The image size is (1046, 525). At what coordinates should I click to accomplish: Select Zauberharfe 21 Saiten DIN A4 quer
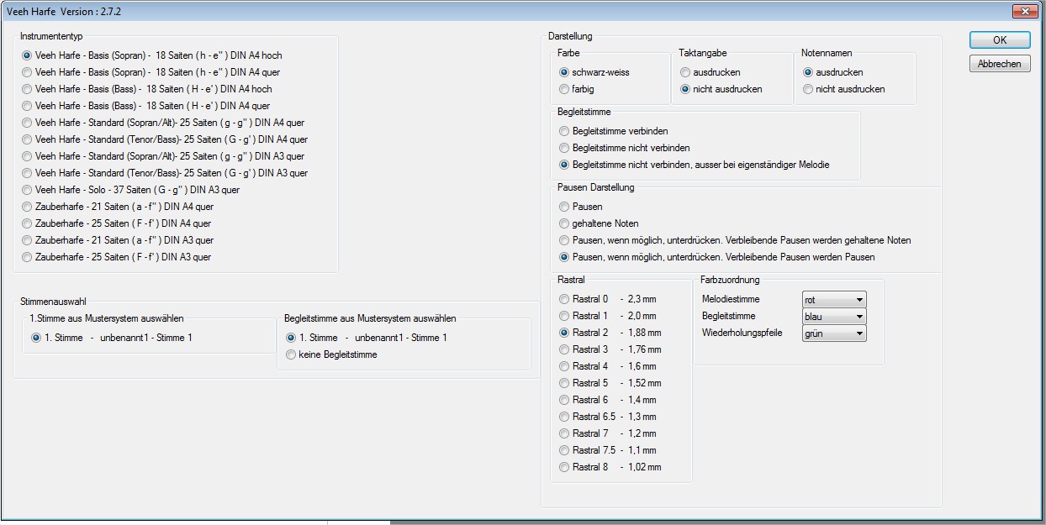[x=28, y=207]
